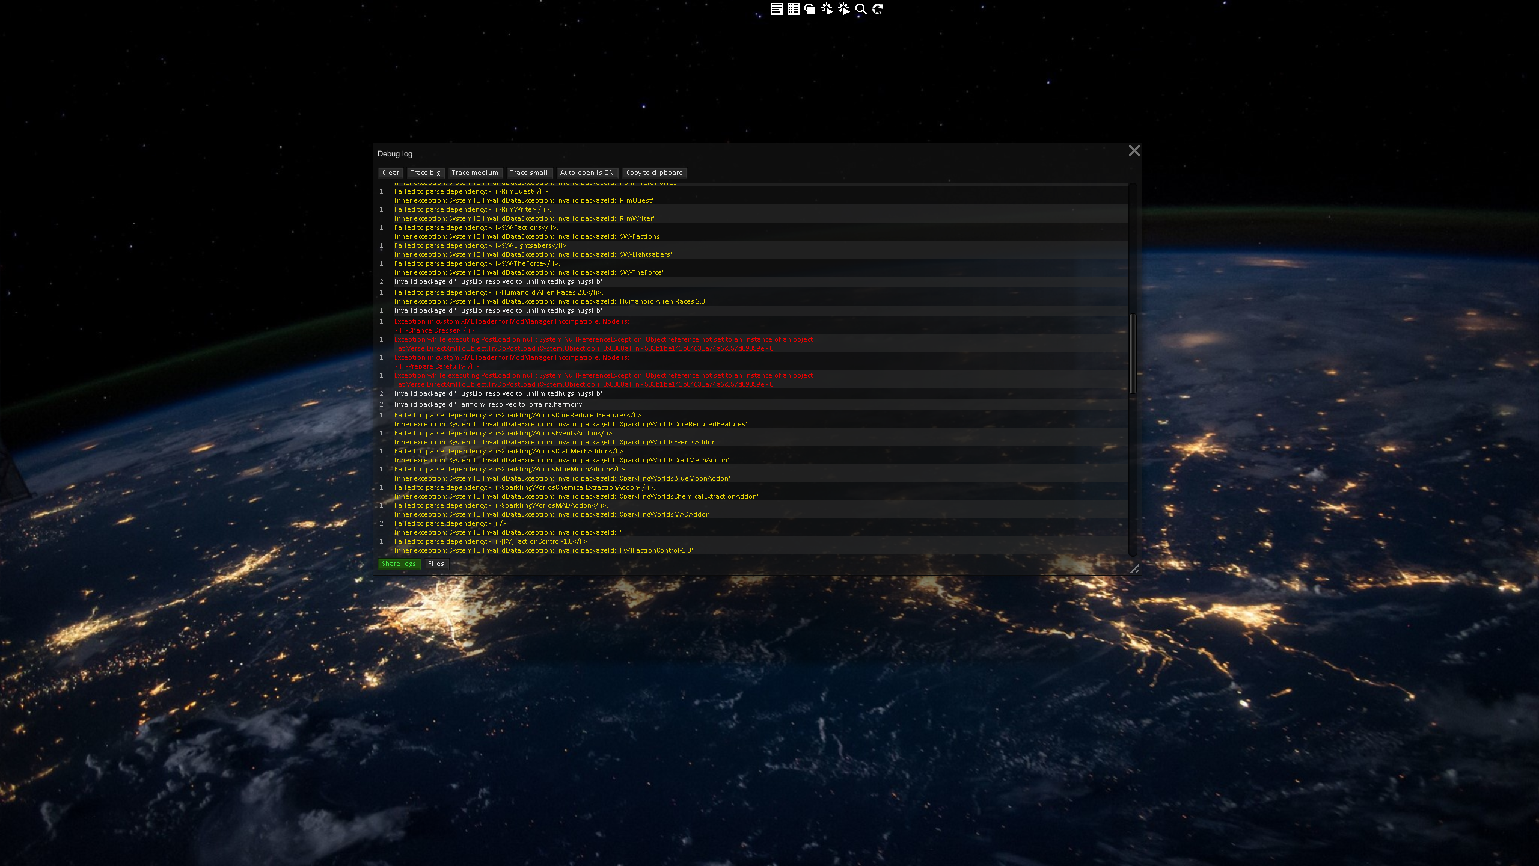Open the tweak values table icon
Screen dimensions: 1539x866
793,9
